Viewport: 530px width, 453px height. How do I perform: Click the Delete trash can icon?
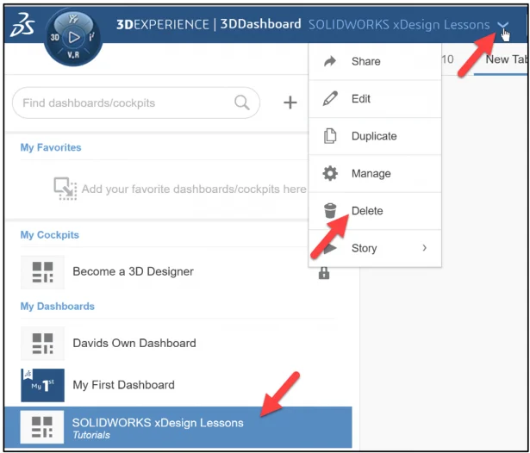330,211
